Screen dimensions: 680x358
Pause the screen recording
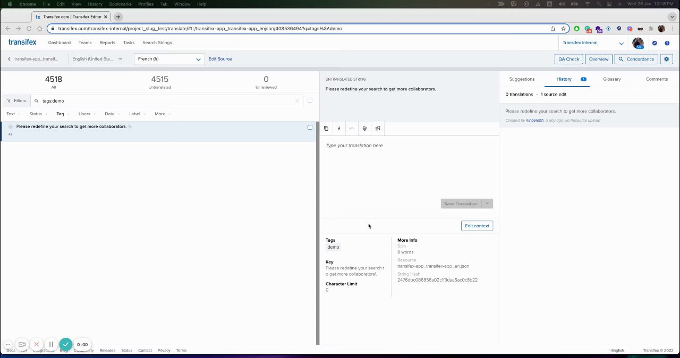[51, 344]
